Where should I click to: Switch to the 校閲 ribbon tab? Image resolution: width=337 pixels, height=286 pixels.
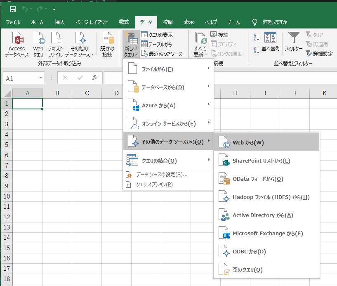[x=168, y=22]
